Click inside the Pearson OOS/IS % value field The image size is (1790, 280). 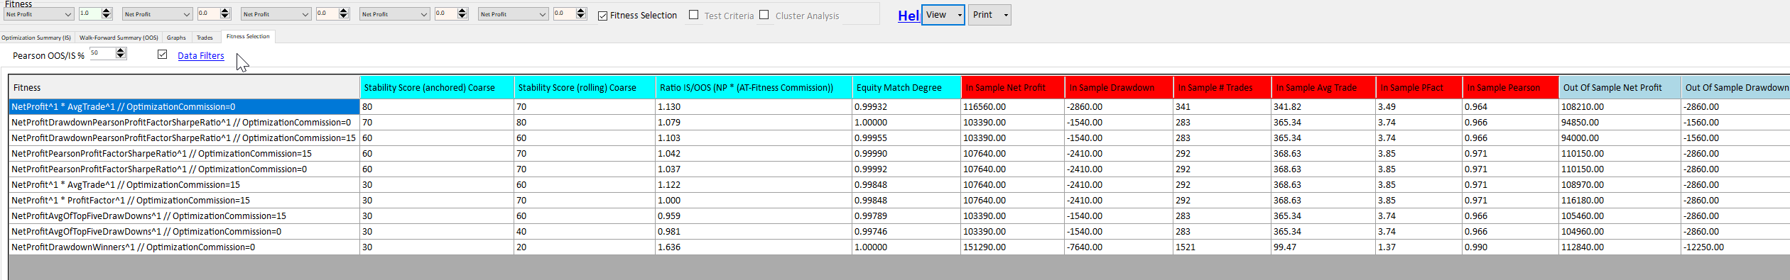pyautogui.click(x=102, y=53)
